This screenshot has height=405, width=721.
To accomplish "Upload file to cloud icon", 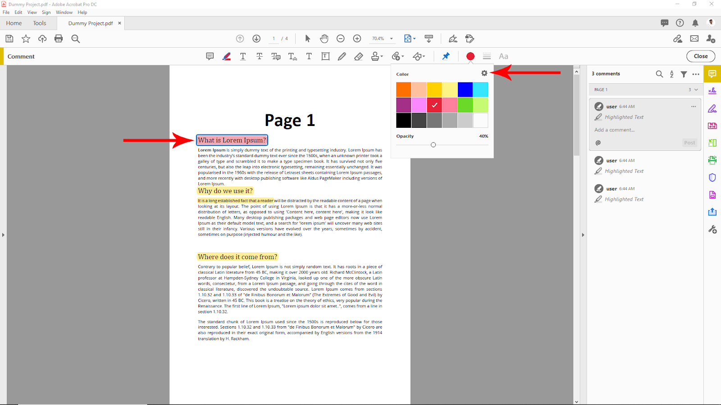I will [42, 39].
